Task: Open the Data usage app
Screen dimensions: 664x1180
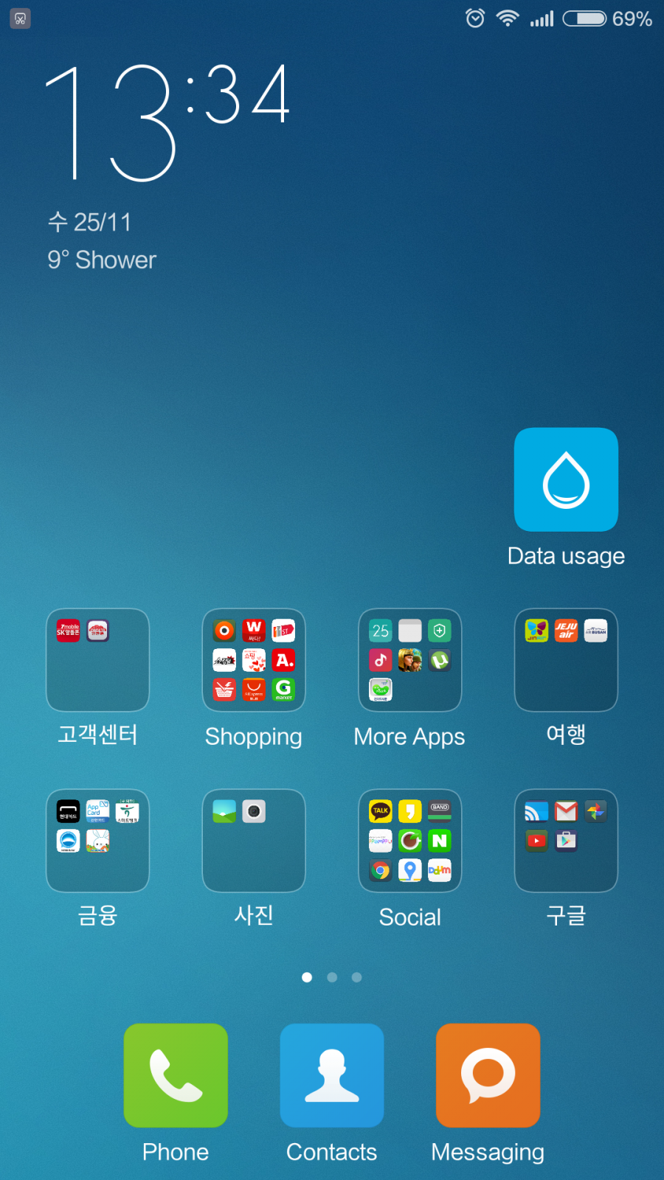Action: (566, 479)
